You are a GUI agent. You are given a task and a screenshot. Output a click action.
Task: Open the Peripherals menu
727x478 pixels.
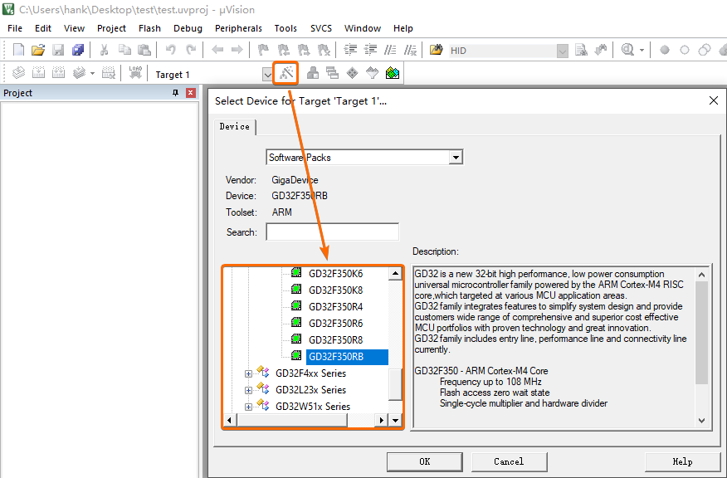pos(238,28)
